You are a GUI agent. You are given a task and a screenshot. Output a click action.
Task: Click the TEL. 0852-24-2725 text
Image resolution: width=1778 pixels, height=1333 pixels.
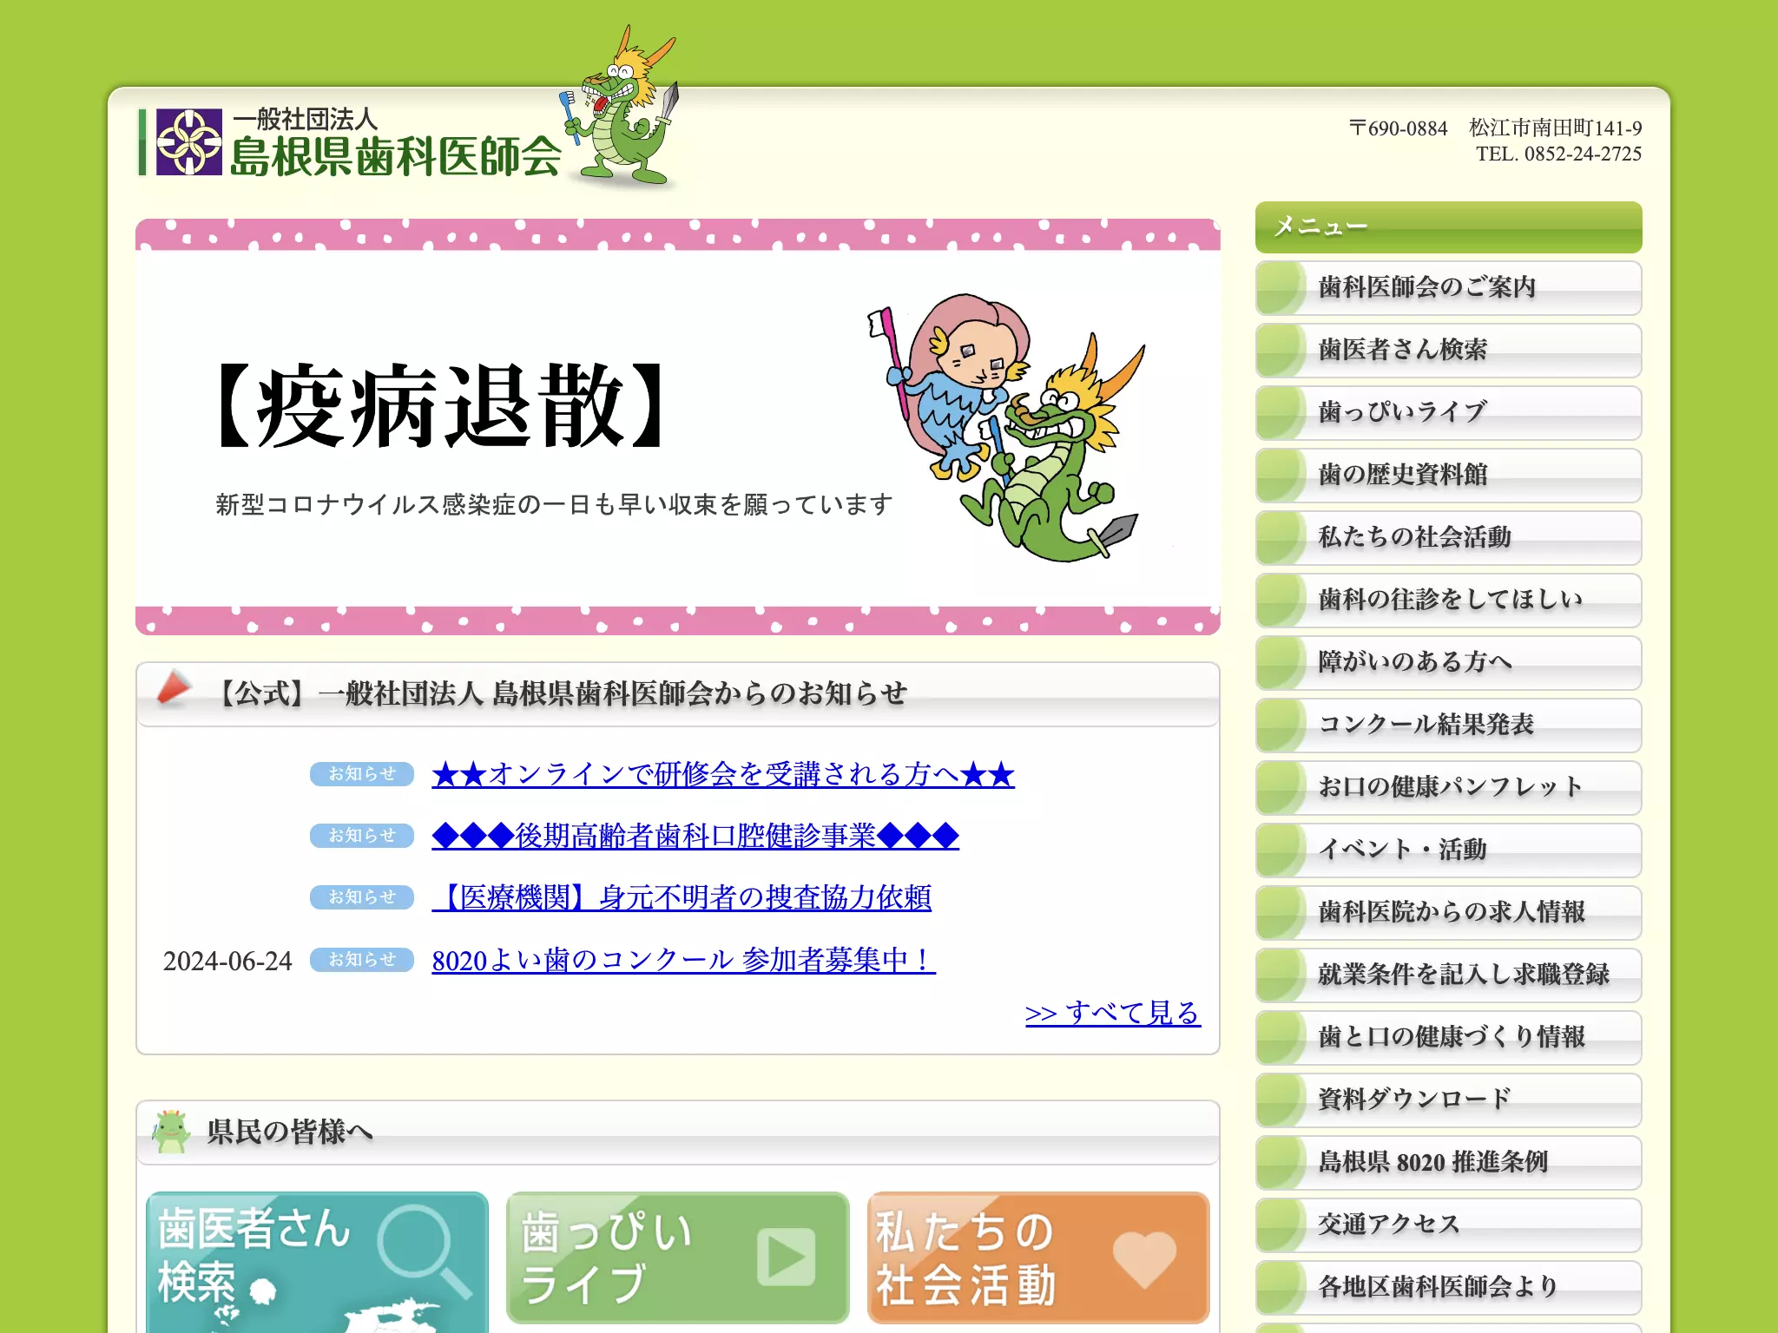pos(1558,154)
